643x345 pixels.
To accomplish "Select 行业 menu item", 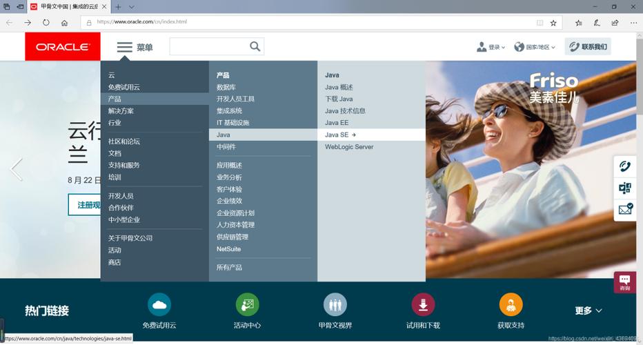I will click(x=115, y=123).
